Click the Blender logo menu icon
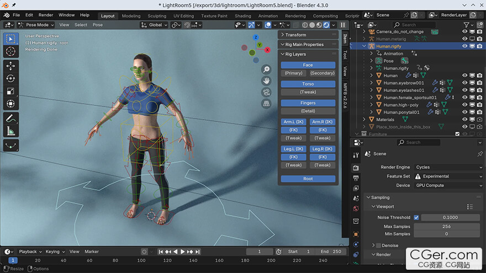Image resolution: width=486 pixels, height=273 pixels. 7,15
